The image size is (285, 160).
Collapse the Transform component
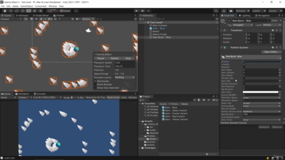221,30
